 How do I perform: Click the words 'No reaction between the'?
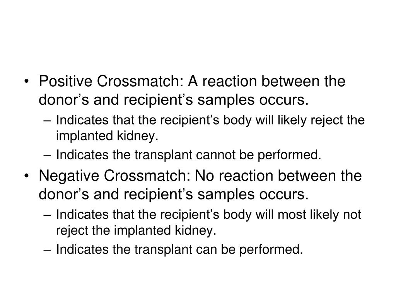277,176
